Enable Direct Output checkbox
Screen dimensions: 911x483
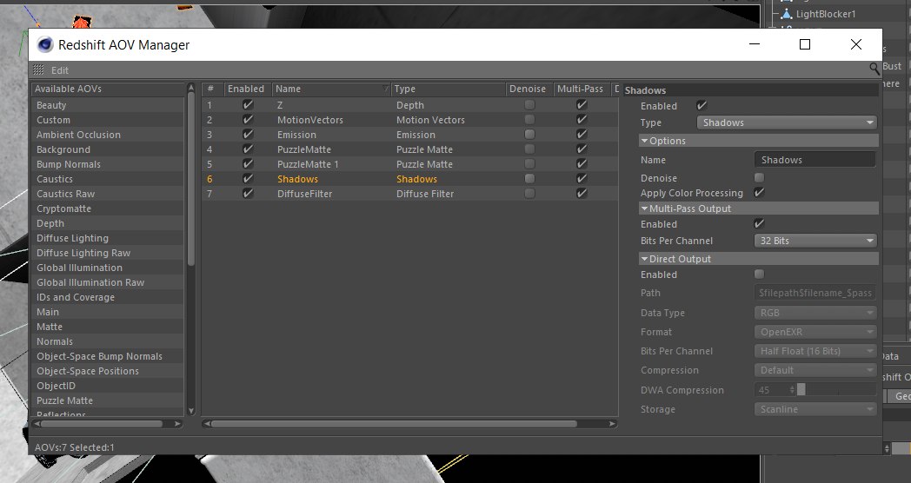pos(759,274)
